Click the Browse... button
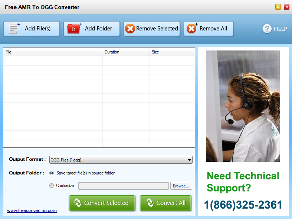Viewport: 292px width, 219px height. (x=181, y=186)
